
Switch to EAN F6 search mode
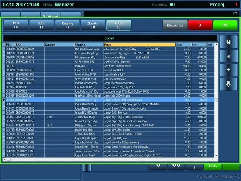point(41,25)
